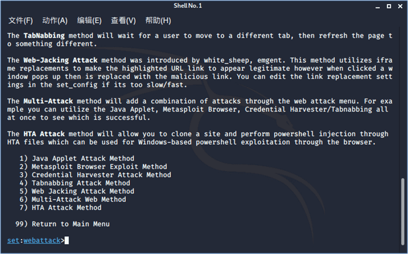408x254 pixels.
Task: Click the cursor after the set:webattack prompt
Action: click(67, 241)
